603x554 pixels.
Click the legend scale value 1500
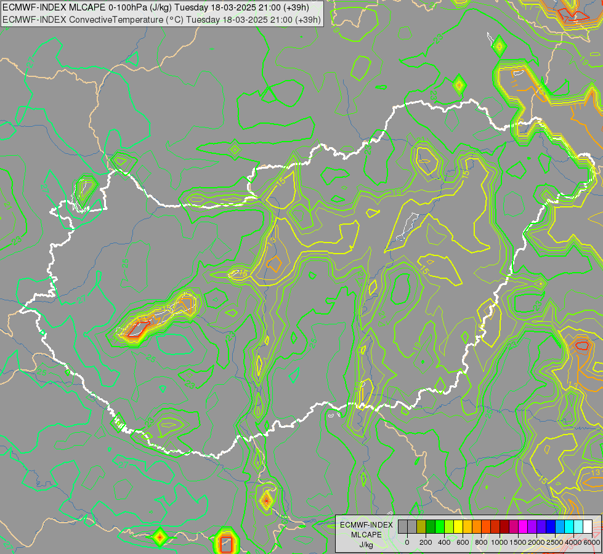(518, 542)
